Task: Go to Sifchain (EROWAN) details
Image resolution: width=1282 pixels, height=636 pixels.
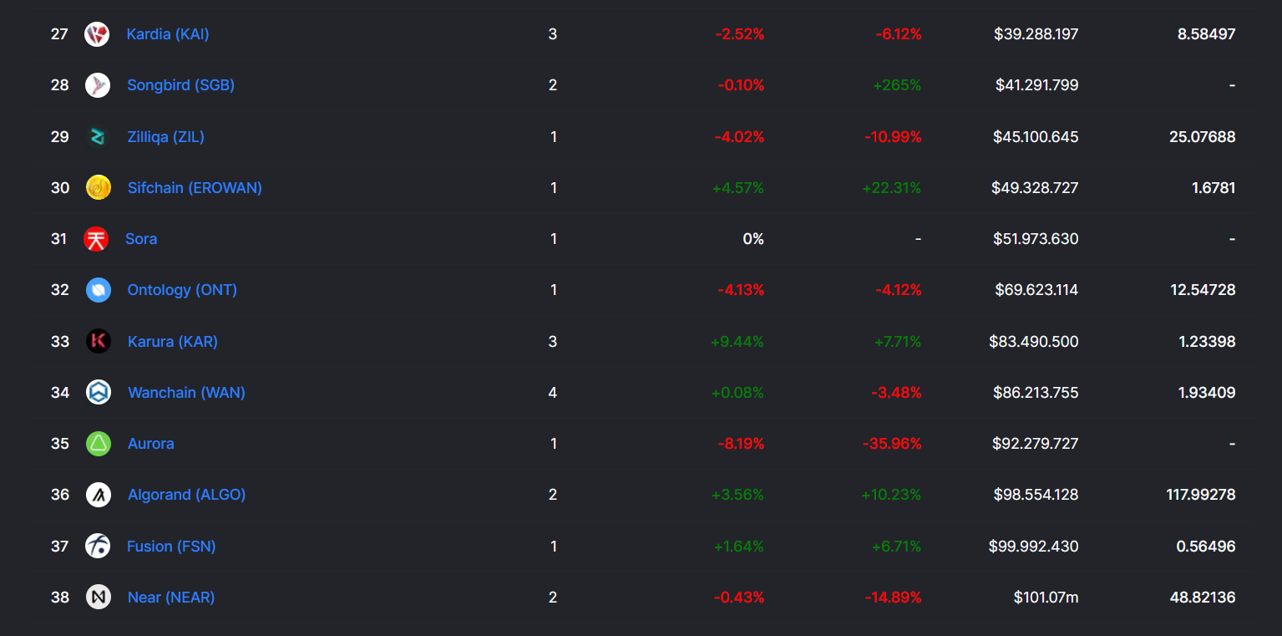Action: (x=195, y=188)
